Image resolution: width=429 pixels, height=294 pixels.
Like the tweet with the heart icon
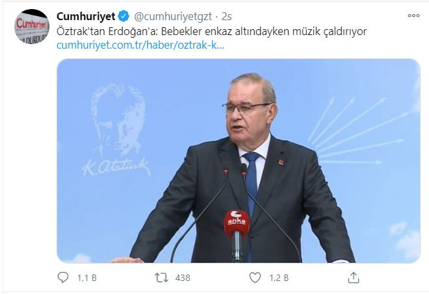coord(255,278)
